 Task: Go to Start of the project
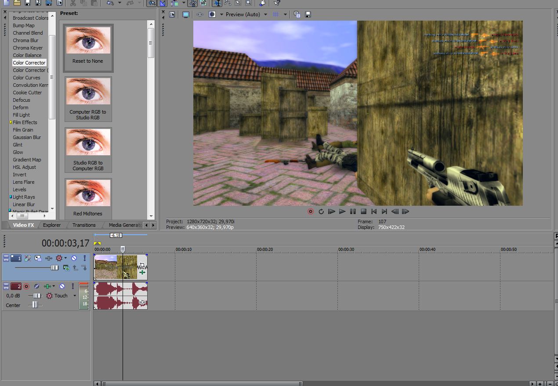click(374, 211)
